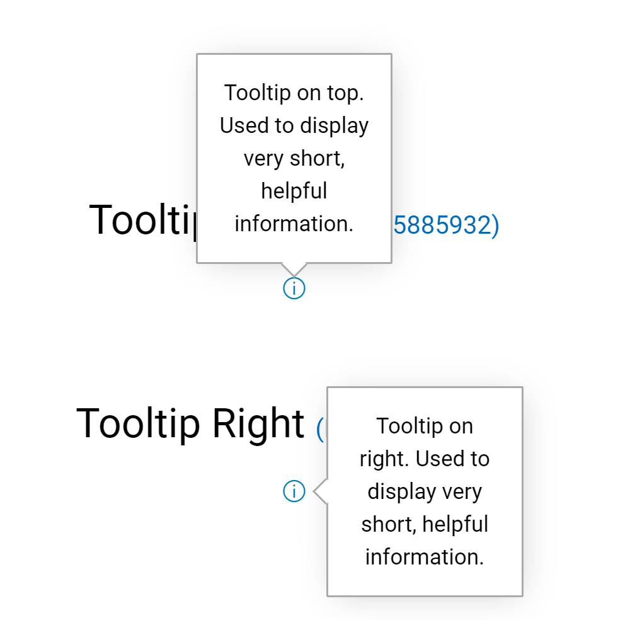Click the downward arrow pointer of the top tooltip
This screenshot has height=630, width=630.
coord(294,270)
